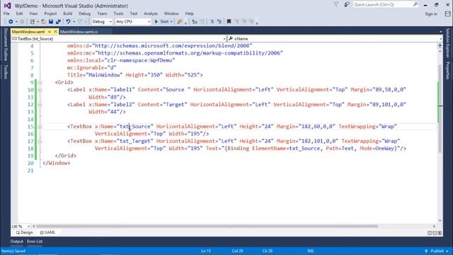Open the Document Outline side tab

point(5,45)
